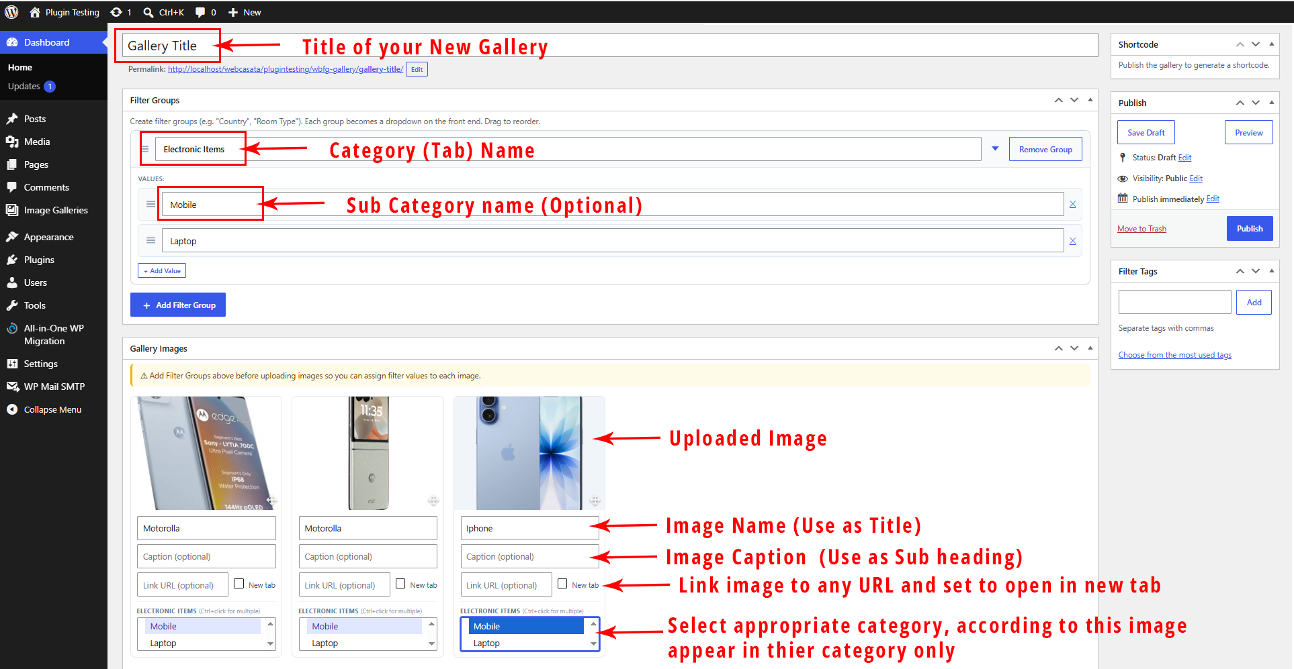Click Add Filter Group button
The image size is (1294, 669).
point(178,305)
